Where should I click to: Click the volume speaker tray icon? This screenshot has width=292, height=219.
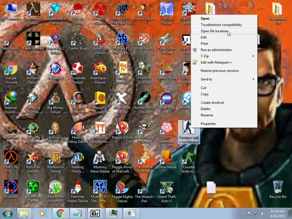click(263, 214)
